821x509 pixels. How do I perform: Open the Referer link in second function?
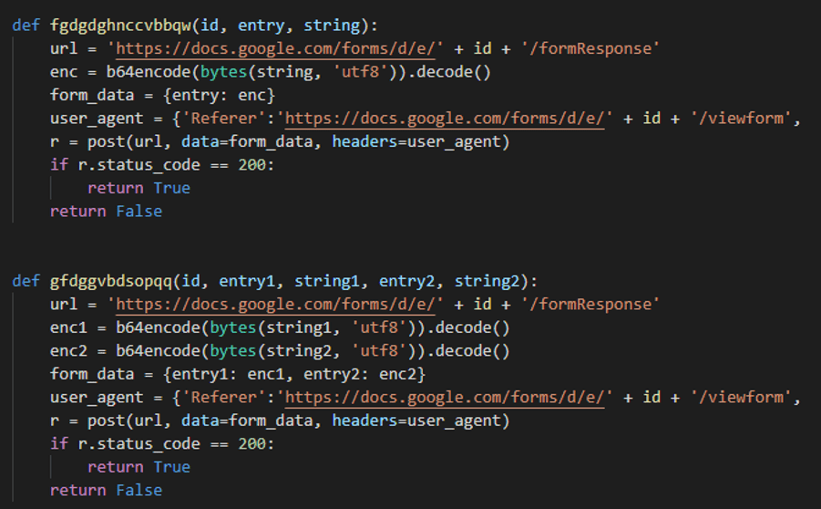point(445,398)
